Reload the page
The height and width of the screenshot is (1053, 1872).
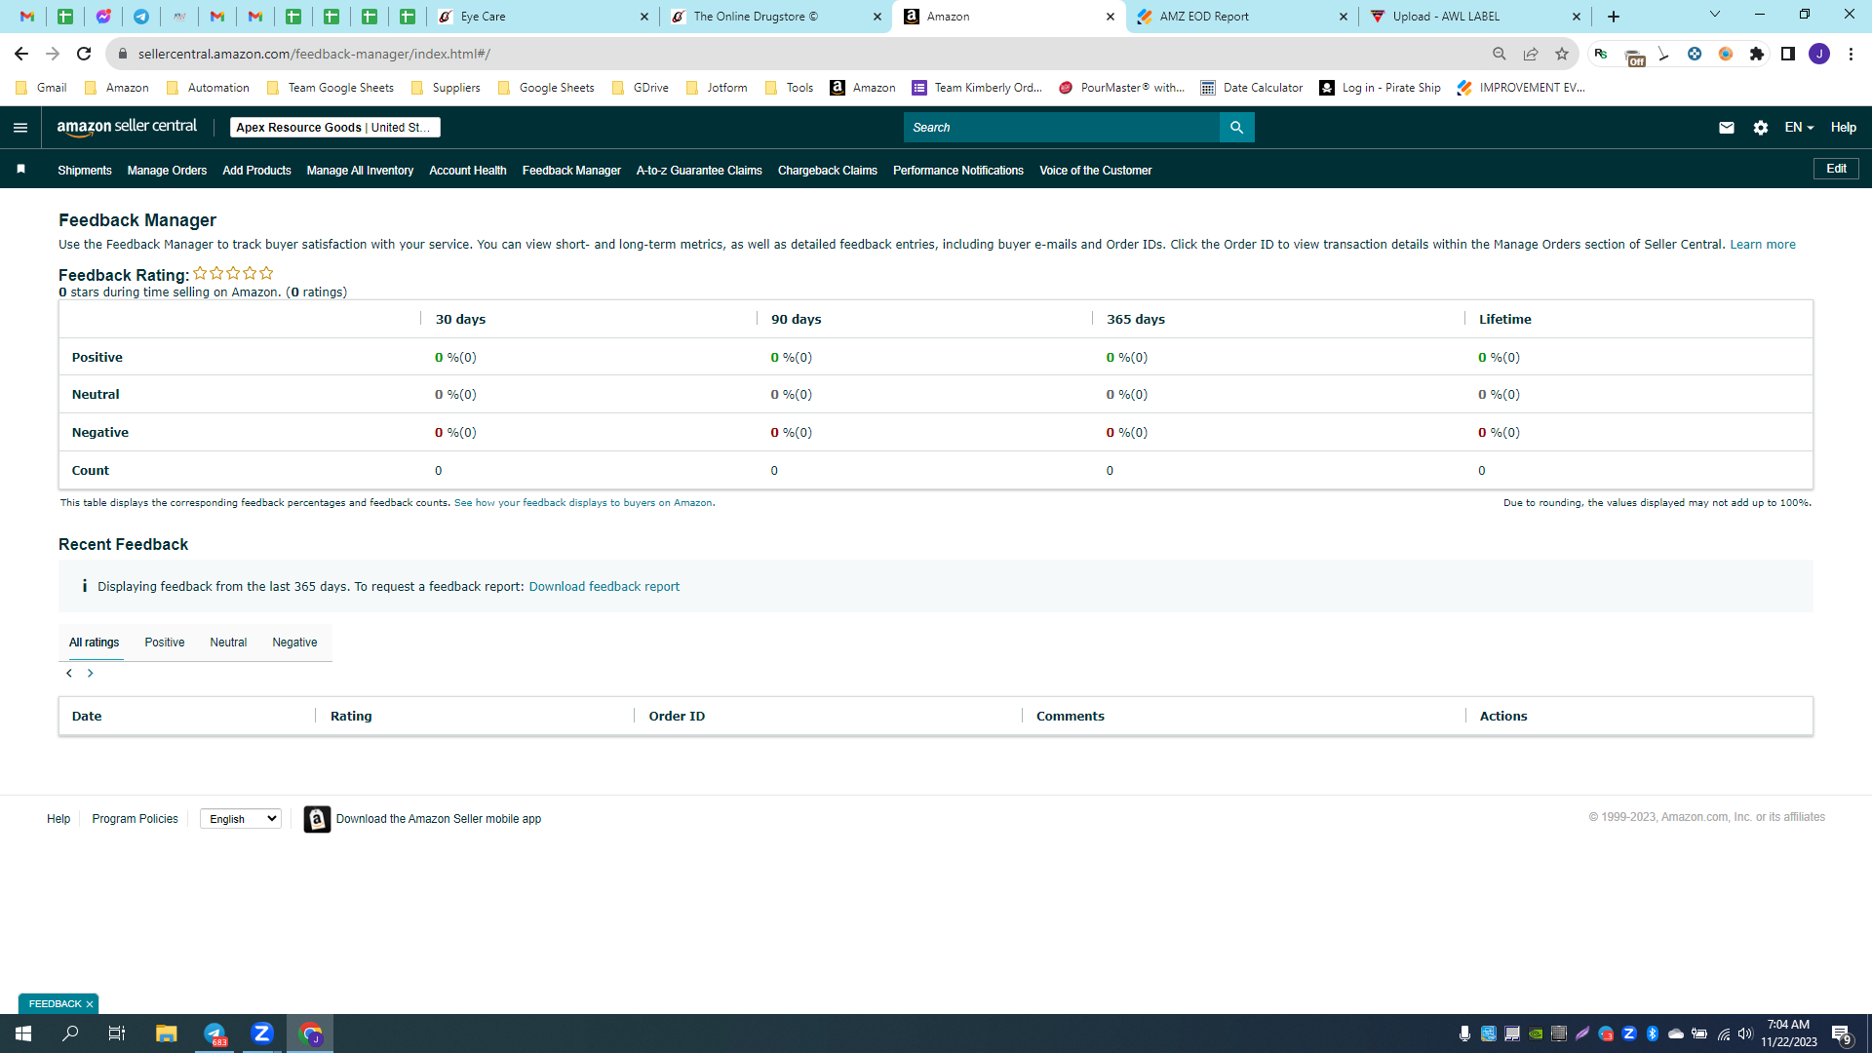[84, 54]
